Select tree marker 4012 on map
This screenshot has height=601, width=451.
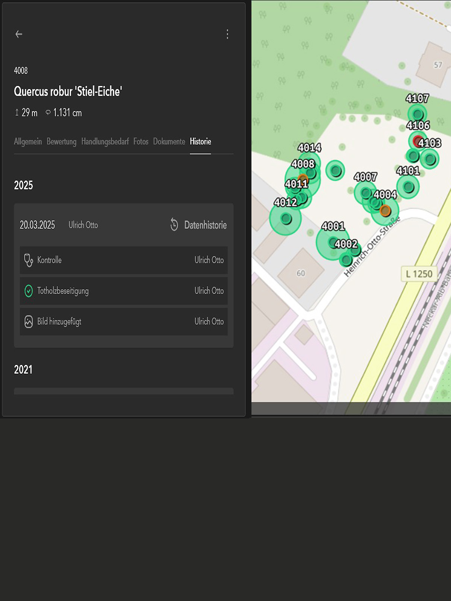tap(286, 218)
